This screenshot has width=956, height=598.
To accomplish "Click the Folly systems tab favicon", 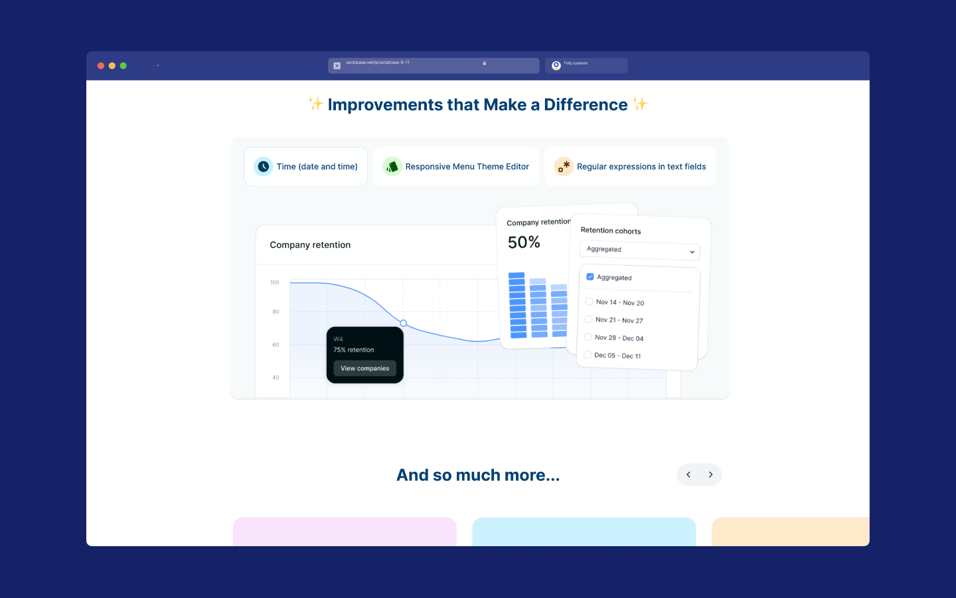I will (x=556, y=66).
